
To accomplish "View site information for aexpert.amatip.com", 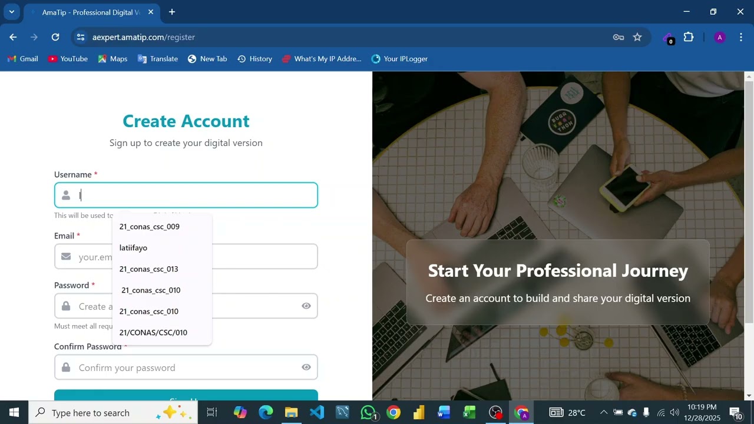I will point(81,37).
